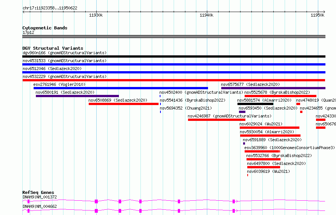
Task: Open nsv6508869 Sedlazeck2020 label
Action: coord(118,100)
